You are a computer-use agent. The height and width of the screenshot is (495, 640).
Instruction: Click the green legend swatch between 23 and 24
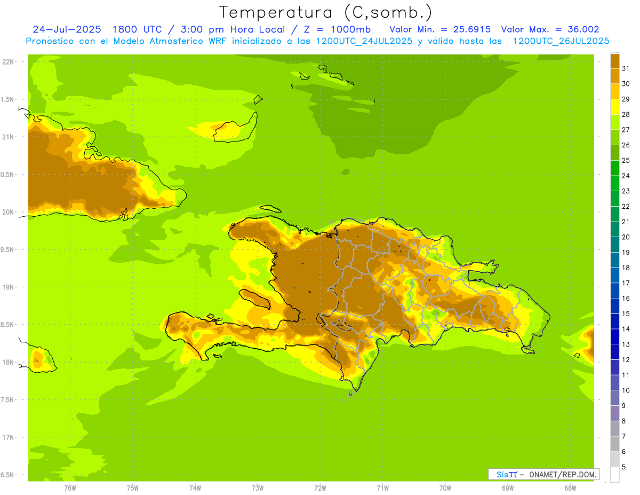pyautogui.click(x=615, y=183)
